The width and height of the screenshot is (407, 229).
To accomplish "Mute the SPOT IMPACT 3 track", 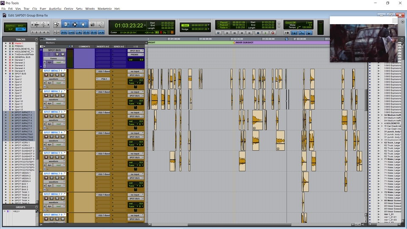I will (x=63, y=116).
